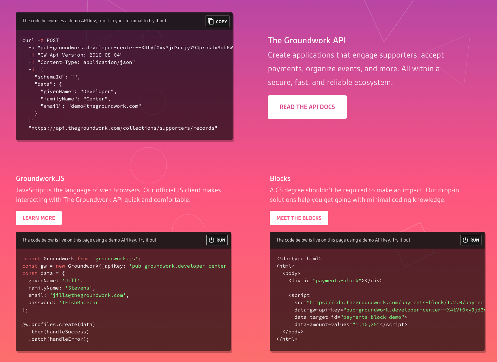
Task: Click the data-gw-api-key attribute line
Action: tap(389, 310)
